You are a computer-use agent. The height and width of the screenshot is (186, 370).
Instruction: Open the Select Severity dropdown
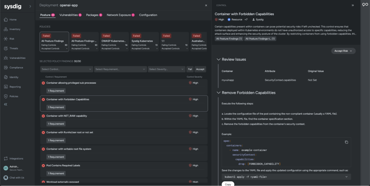[x=167, y=69]
